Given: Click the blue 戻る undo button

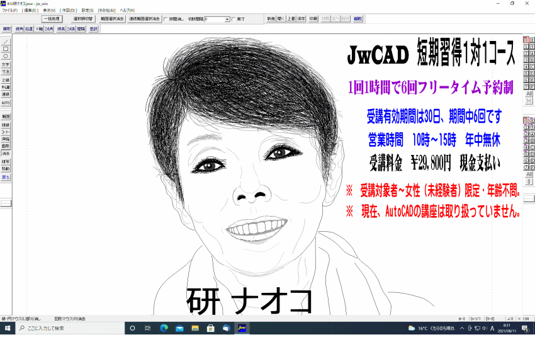Looking at the screenshot, I should pyautogui.click(x=6, y=178).
